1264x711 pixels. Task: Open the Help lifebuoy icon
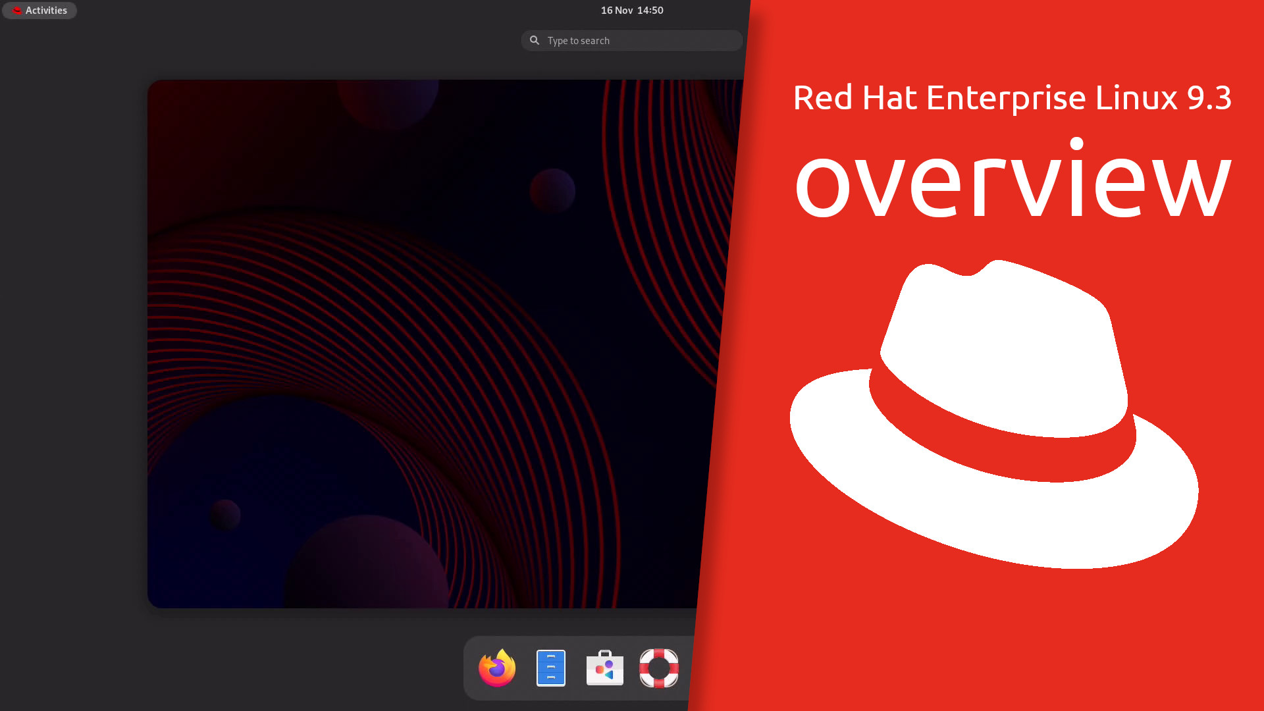658,668
